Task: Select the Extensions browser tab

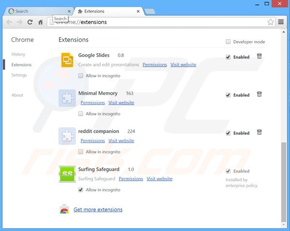Action: [x=109, y=11]
